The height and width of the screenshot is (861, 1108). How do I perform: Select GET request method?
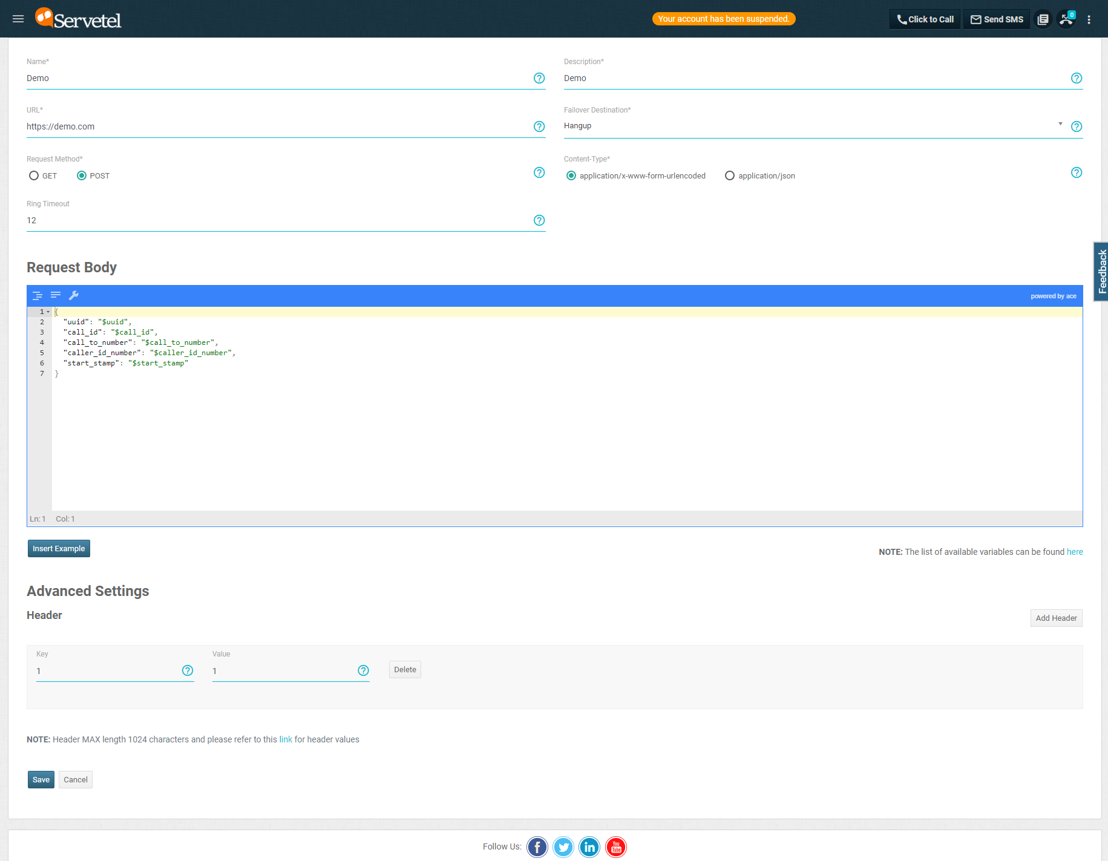click(x=34, y=175)
